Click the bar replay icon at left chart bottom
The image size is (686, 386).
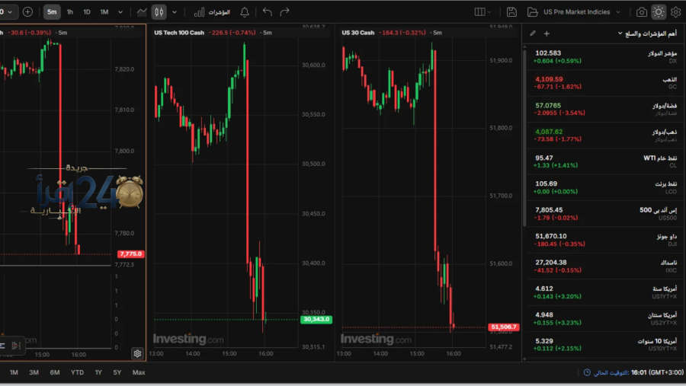[x=16, y=346]
